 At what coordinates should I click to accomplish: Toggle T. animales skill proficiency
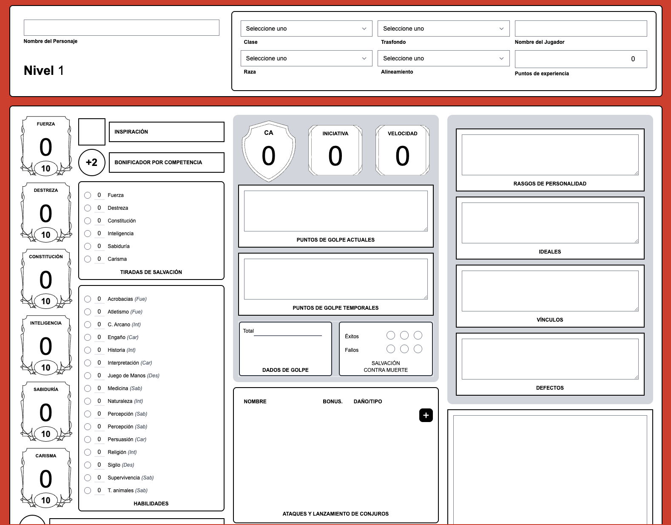click(x=88, y=491)
